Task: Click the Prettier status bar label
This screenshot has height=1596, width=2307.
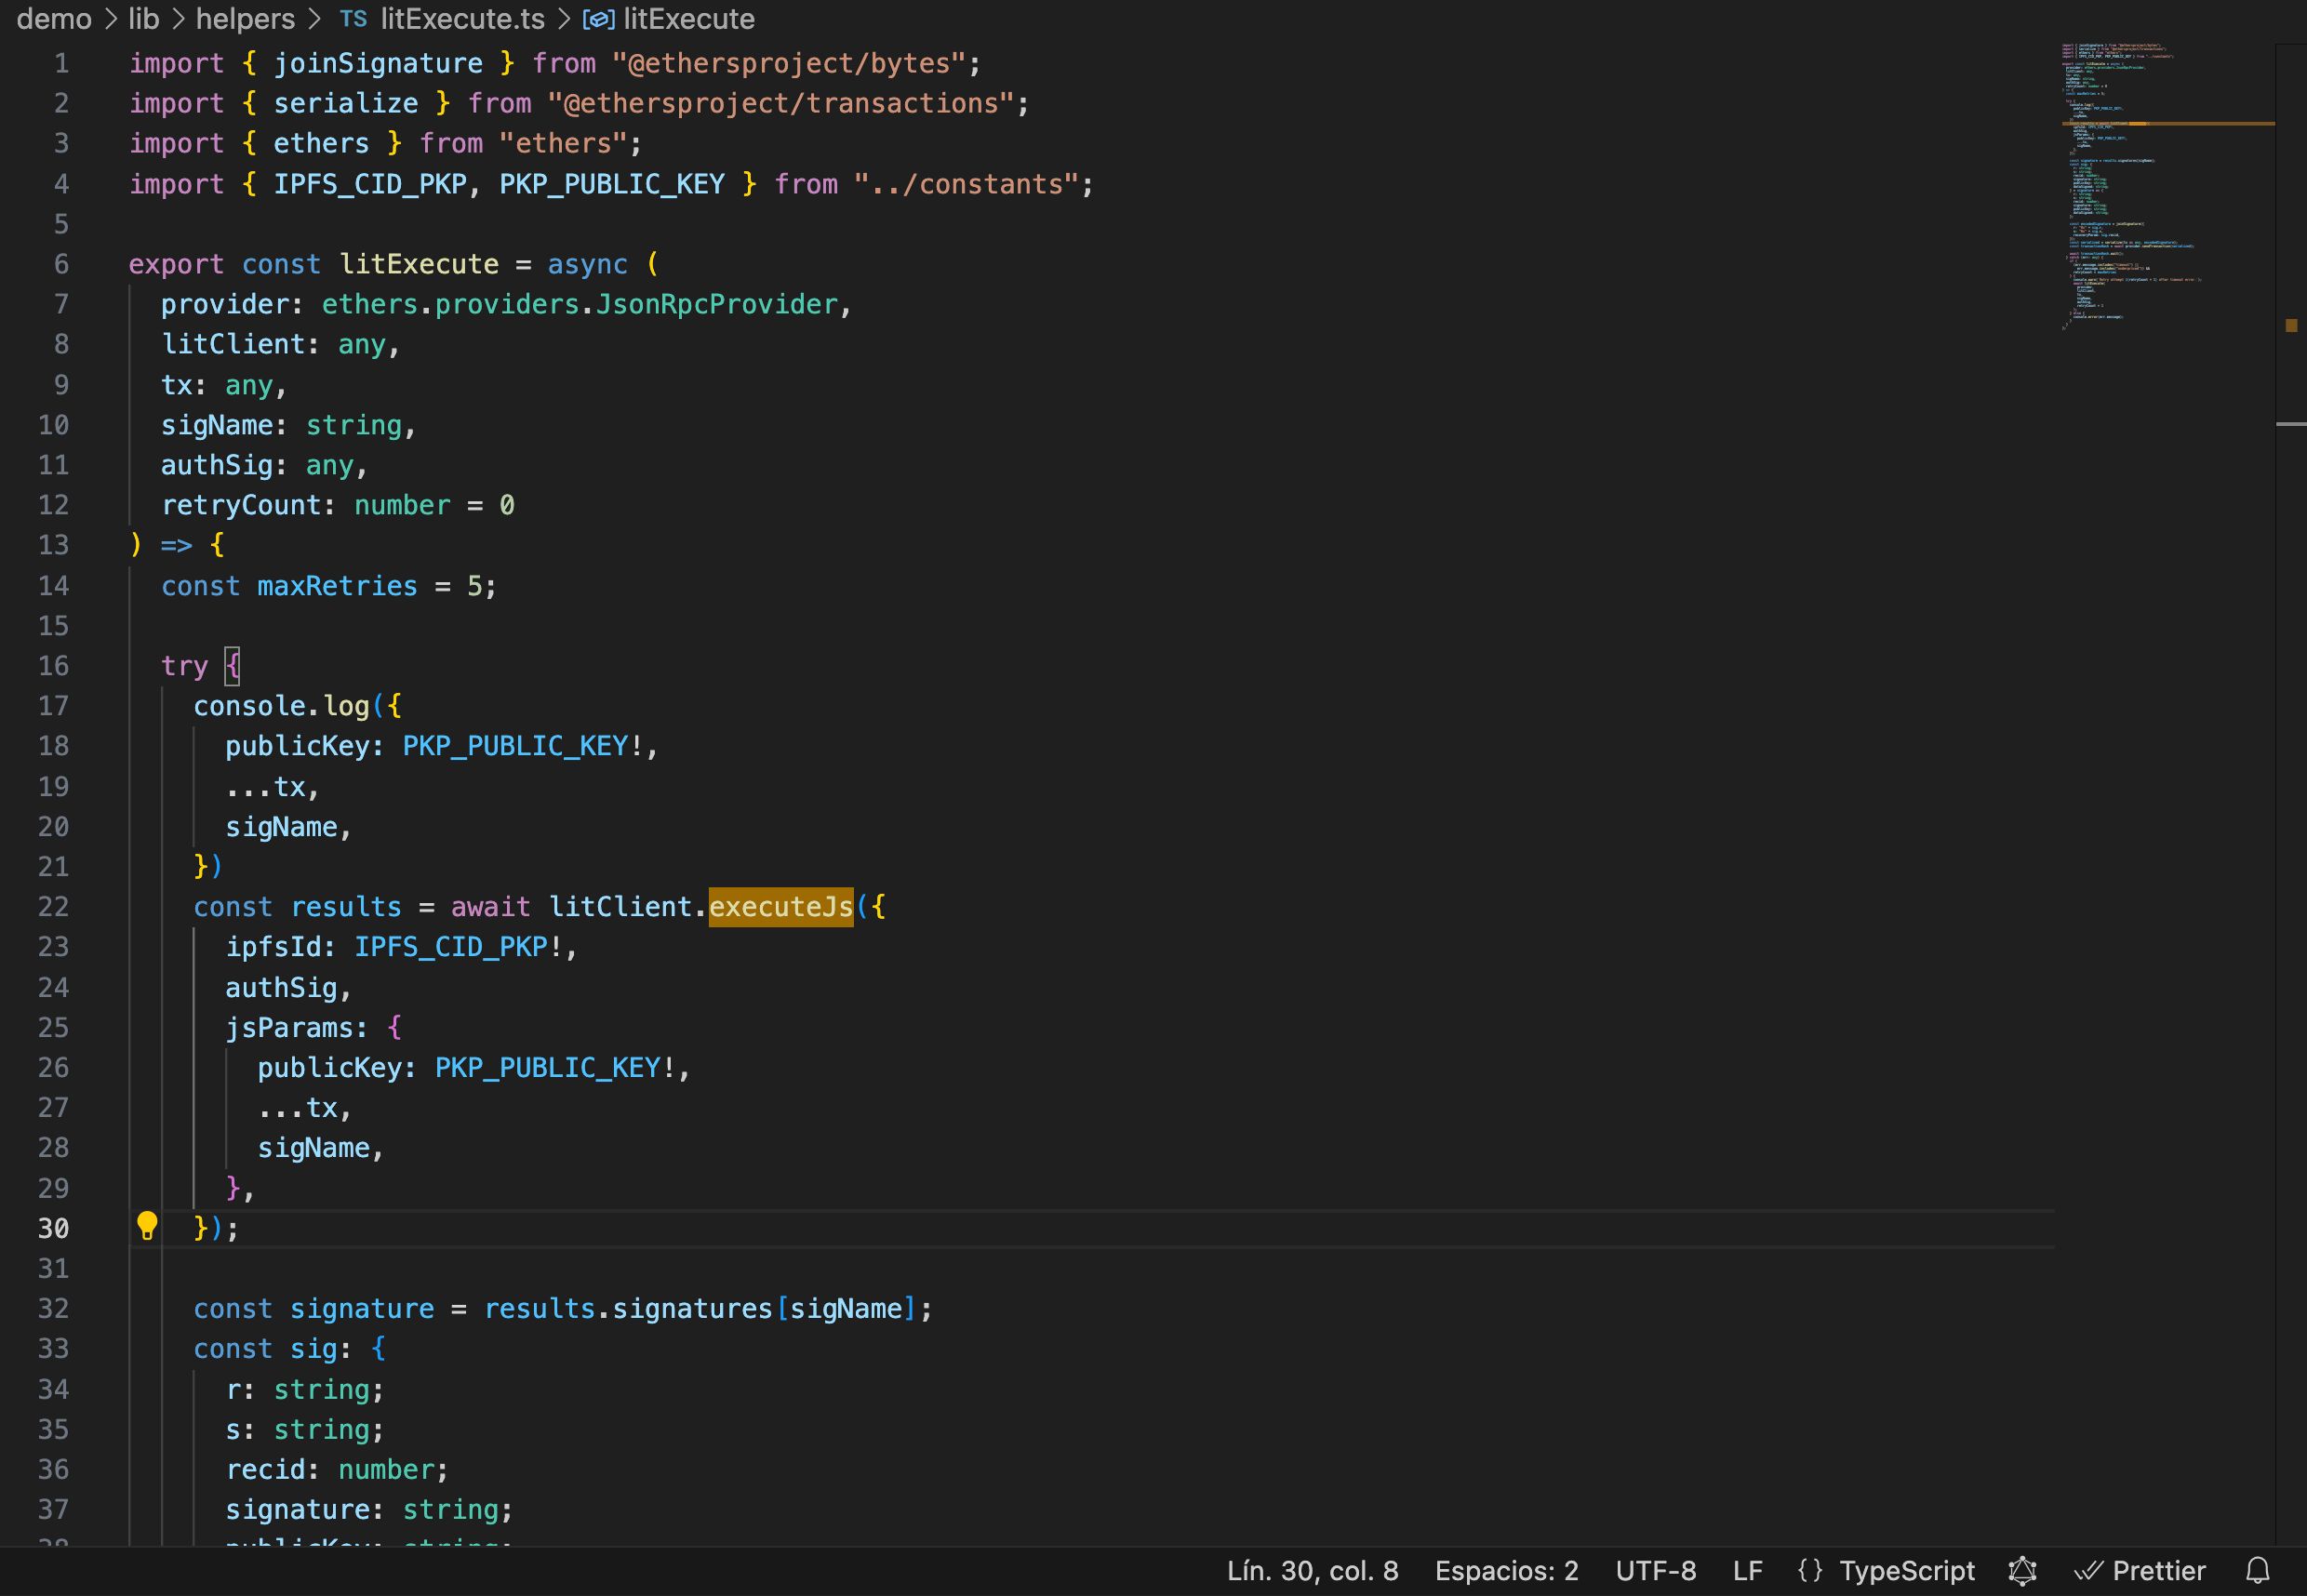Action: point(2159,1571)
